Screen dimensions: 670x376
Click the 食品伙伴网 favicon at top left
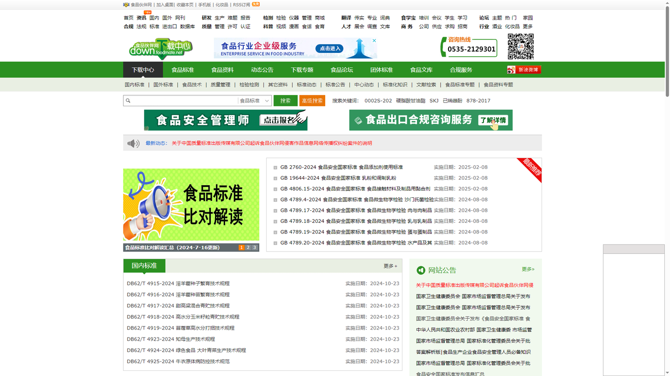[126, 5]
